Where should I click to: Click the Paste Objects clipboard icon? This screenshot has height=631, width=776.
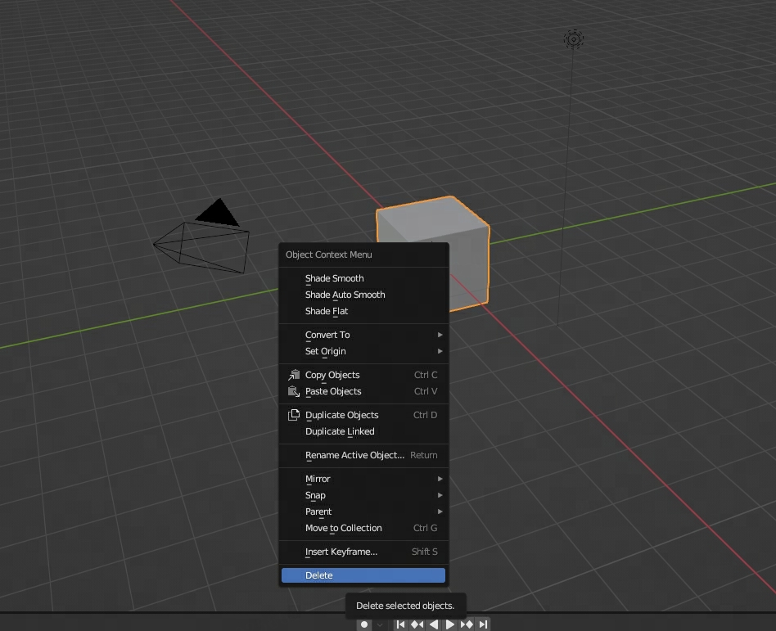click(x=294, y=391)
